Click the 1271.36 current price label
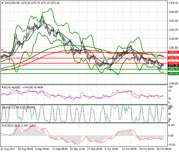Image resolution: width=179 pixels, height=152 pixels. click(x=173, y=66)
